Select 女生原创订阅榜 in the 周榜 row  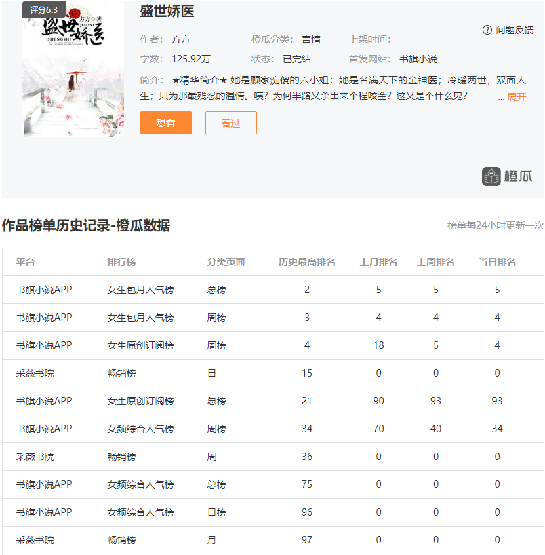[141, 345]
